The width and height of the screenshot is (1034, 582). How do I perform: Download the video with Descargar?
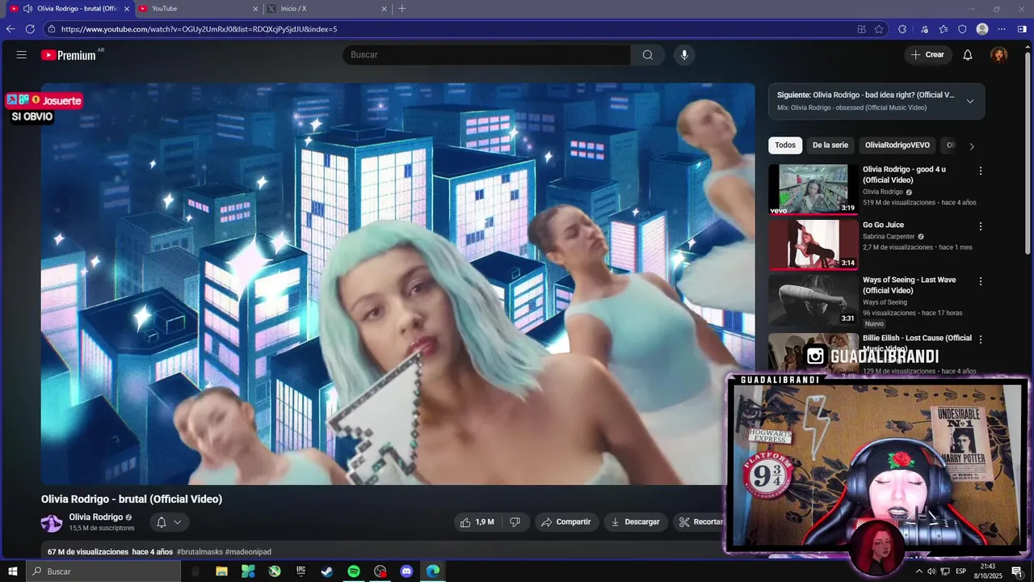[x=636, y=522]
